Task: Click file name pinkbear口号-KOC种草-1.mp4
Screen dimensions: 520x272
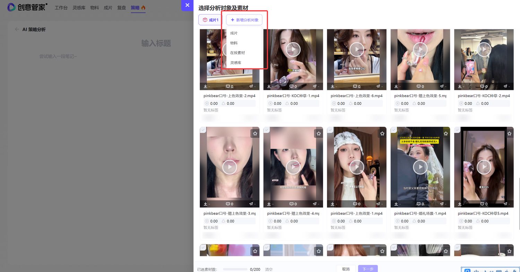Action: tap(293, 96)
